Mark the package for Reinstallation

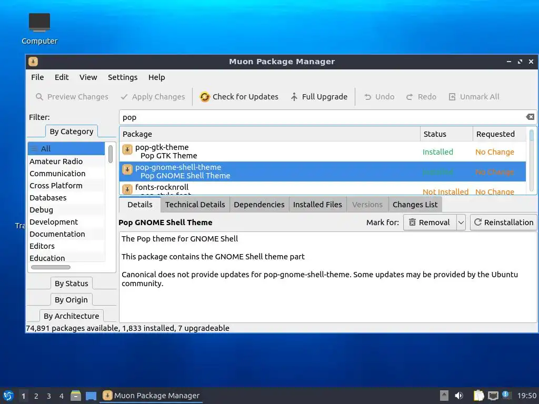click(x=504, y=223)
